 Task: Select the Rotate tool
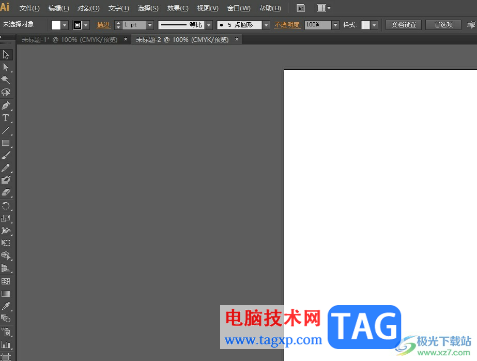6,206
